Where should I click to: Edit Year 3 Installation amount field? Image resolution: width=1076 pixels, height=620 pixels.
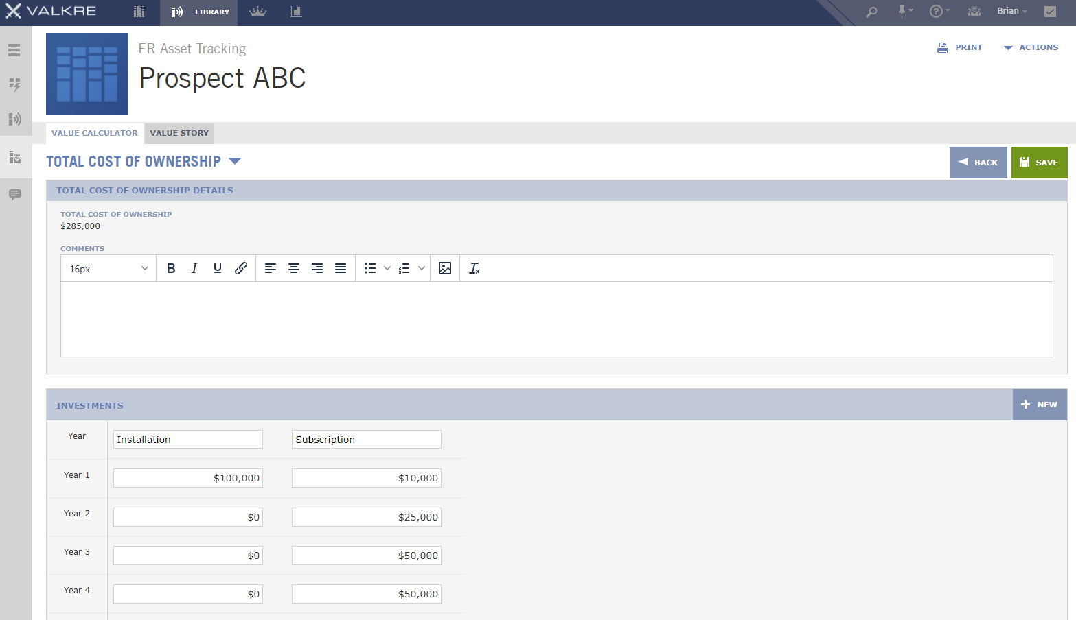[x=188, y=556]
